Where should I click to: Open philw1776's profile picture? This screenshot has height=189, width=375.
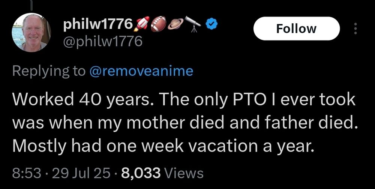tap(32, 33)
